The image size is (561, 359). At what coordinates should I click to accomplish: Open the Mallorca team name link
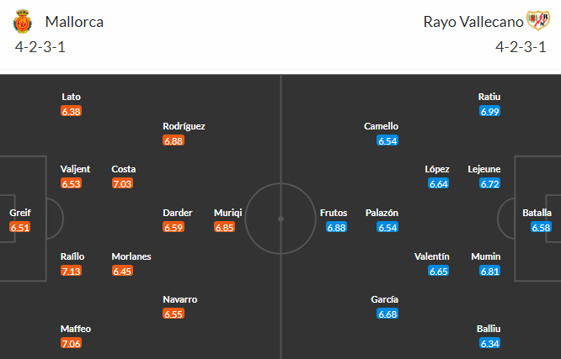pyautogui.click(x=74, y=22)
